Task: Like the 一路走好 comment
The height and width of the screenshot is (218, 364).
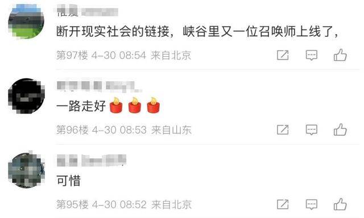Action: click(x=340, y=129)
